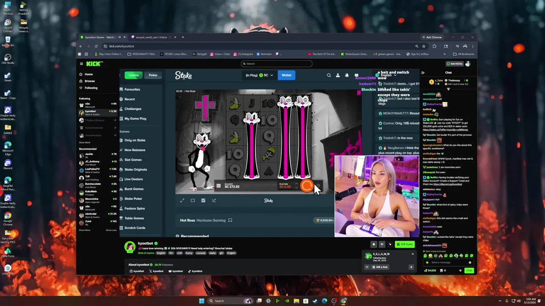Open Stake search magnifier icon
545x306 pixels.
pos(329,75)
